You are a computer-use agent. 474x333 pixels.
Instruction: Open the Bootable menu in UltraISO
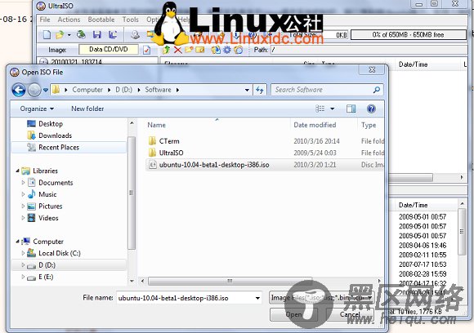[x=101, y=20]
